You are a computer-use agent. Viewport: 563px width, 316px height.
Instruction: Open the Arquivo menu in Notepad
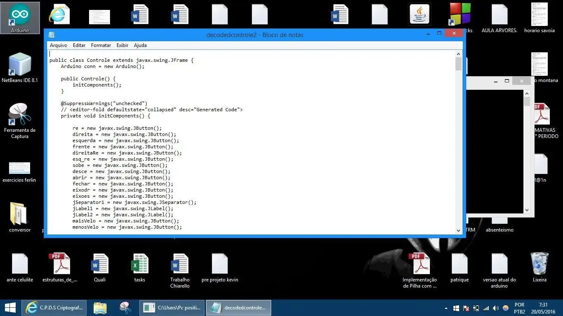(x=59, y=45)
